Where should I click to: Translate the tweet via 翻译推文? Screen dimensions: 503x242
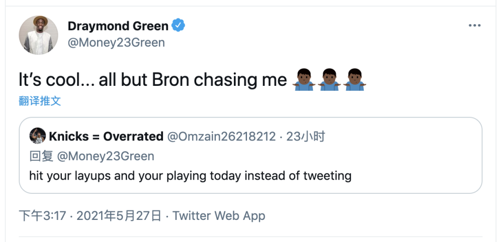[40, 101]
